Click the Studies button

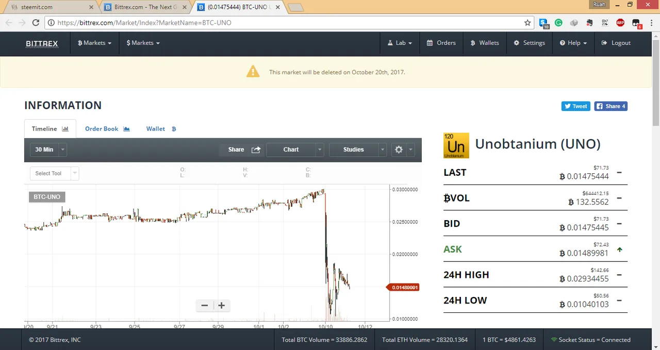[354, 150]
